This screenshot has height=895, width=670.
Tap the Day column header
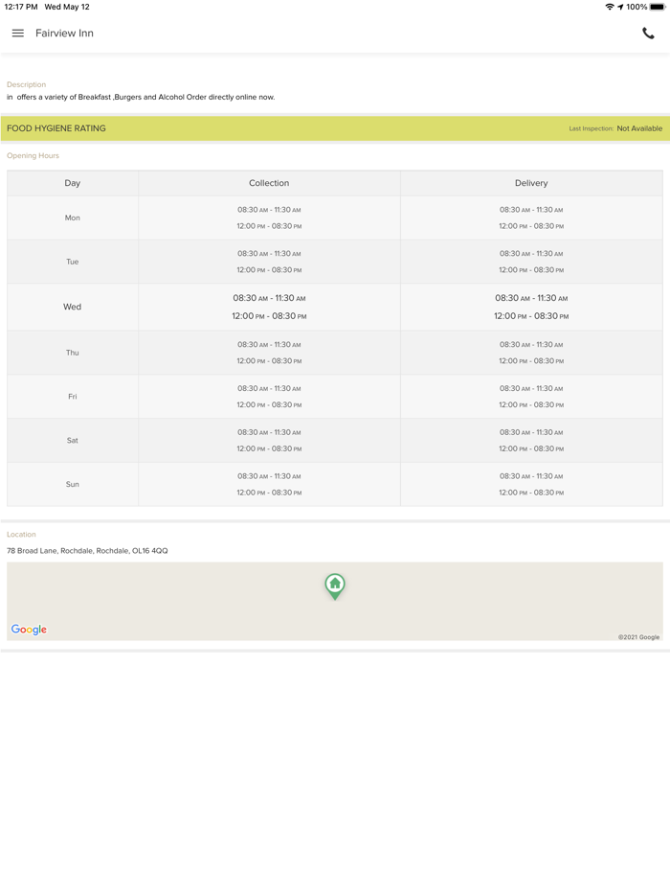pyautogui.click(x=73, y=183)
